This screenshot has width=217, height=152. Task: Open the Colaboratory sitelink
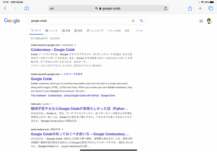(x=55, y=96)
